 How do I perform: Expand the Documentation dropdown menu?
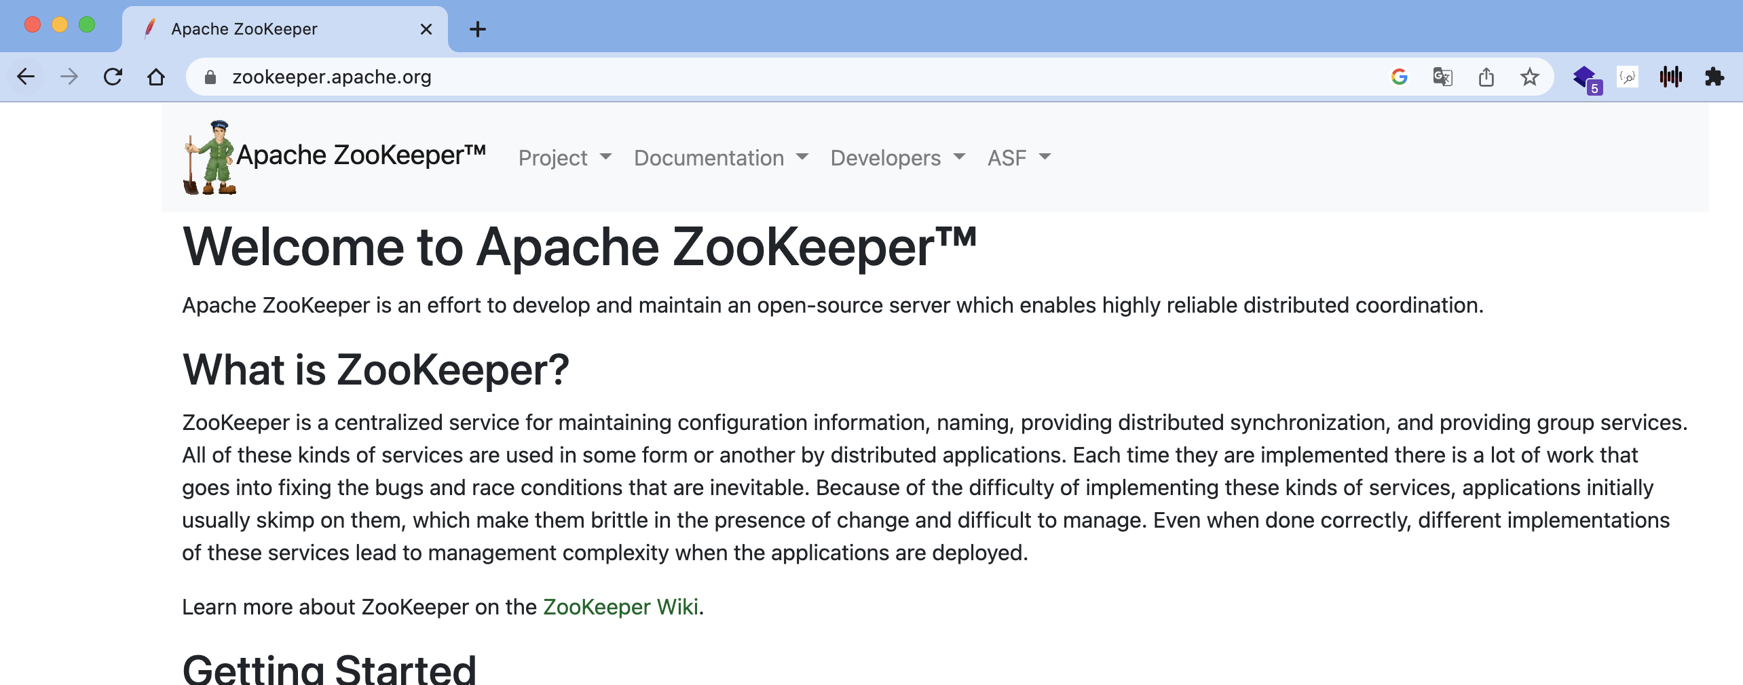click(x=721, y=158)
